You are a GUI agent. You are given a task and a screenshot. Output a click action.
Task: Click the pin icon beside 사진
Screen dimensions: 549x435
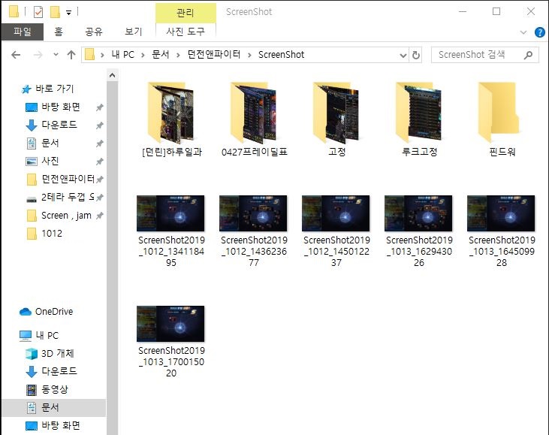(x=100, y=162)
